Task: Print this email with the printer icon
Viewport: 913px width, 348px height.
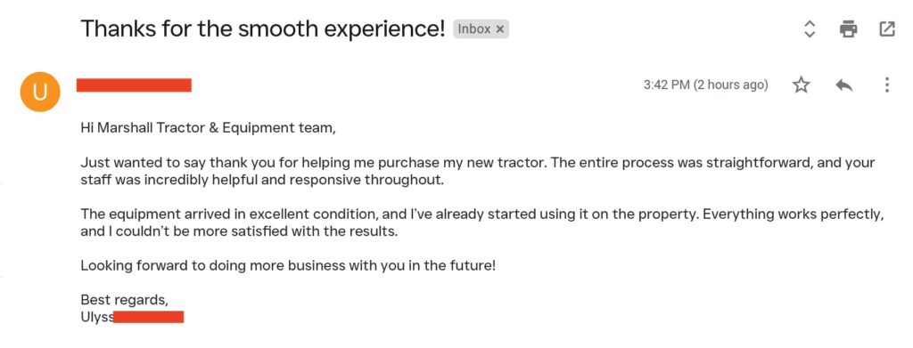Action: tap(849, 28)
